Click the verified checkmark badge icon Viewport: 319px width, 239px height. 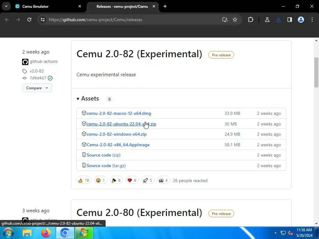point(50,78)
